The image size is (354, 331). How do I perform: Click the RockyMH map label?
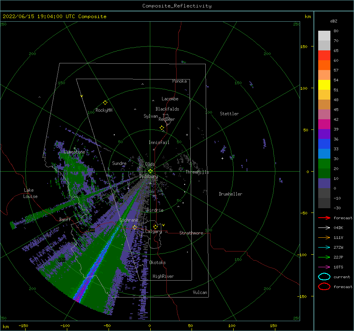pyautogui.click(x=104, y=110)
